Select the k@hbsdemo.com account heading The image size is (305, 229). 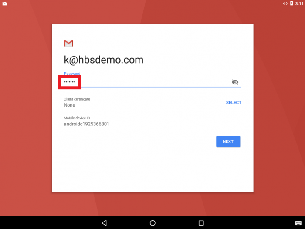pyautogui.click(x=104, y=60)
